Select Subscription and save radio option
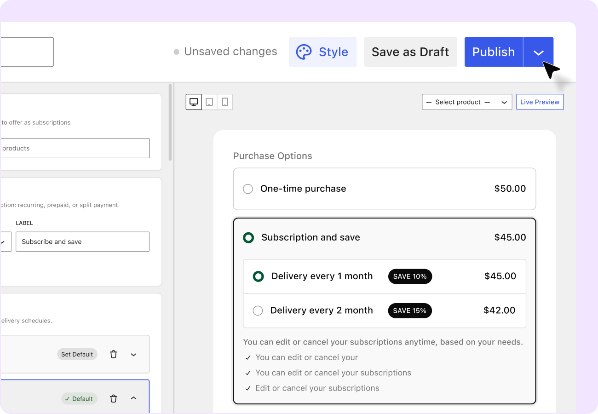The height and width of the screenshot is (414, 598). (248, 238)
